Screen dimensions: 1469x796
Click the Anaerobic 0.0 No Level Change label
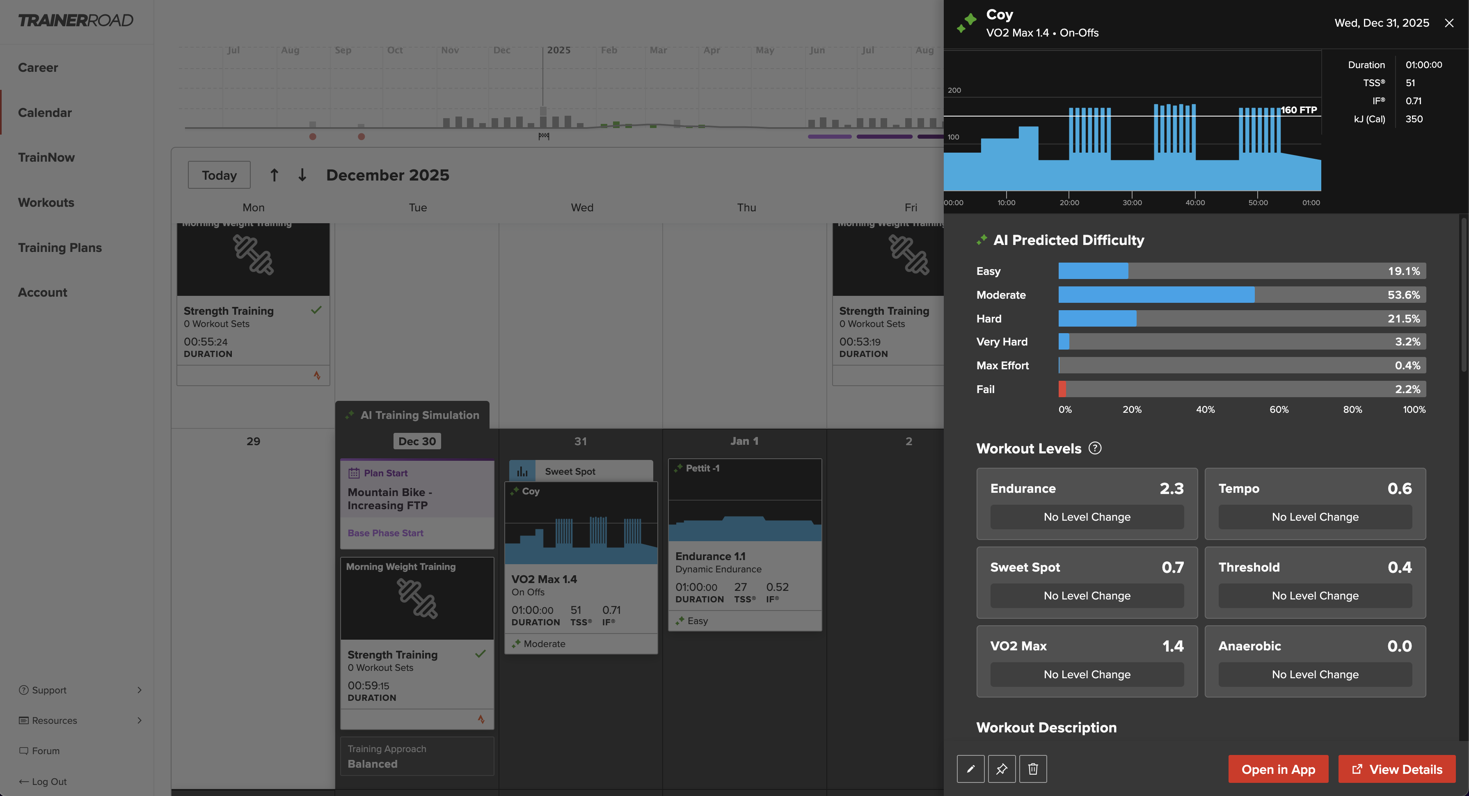point(1315,675)
